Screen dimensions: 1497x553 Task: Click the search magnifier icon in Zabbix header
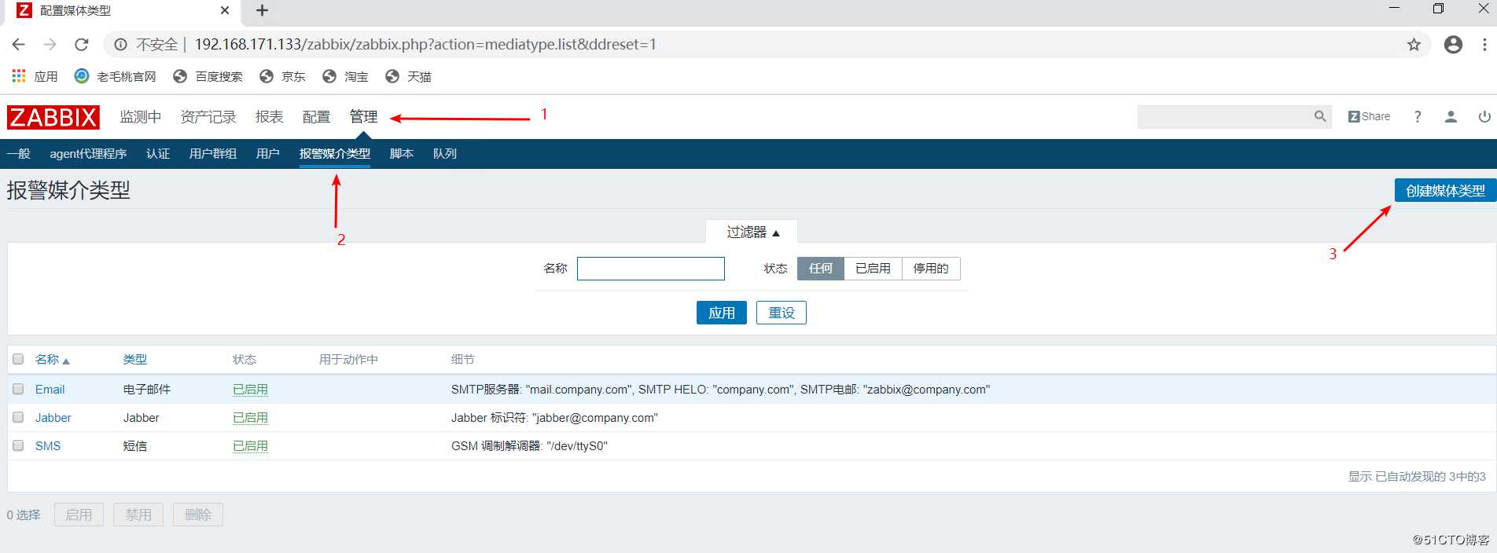tap(1320, 116)
